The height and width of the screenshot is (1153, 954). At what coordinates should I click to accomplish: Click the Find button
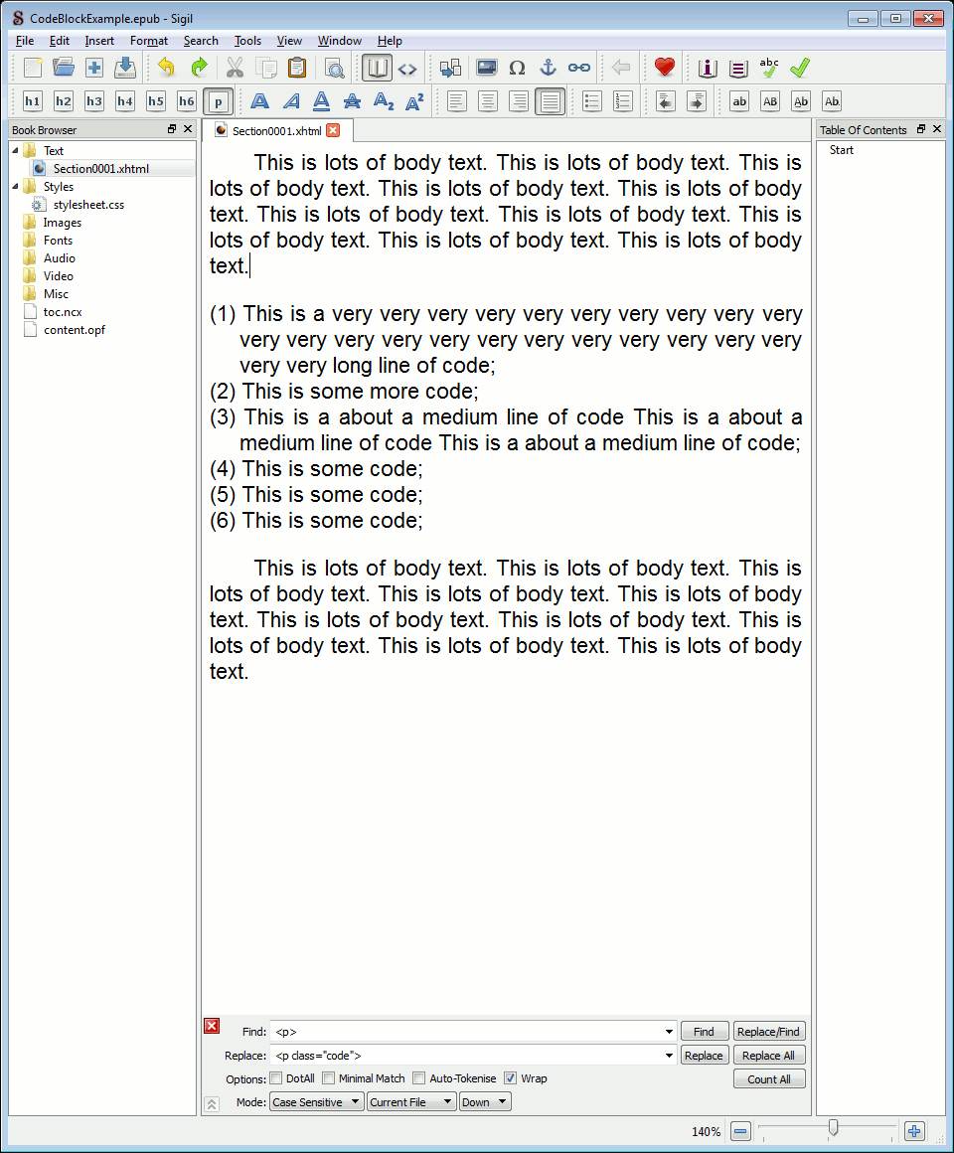coord(705,1032)
